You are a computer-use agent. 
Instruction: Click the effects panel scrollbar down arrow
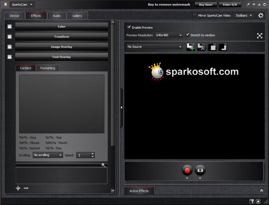113,191
